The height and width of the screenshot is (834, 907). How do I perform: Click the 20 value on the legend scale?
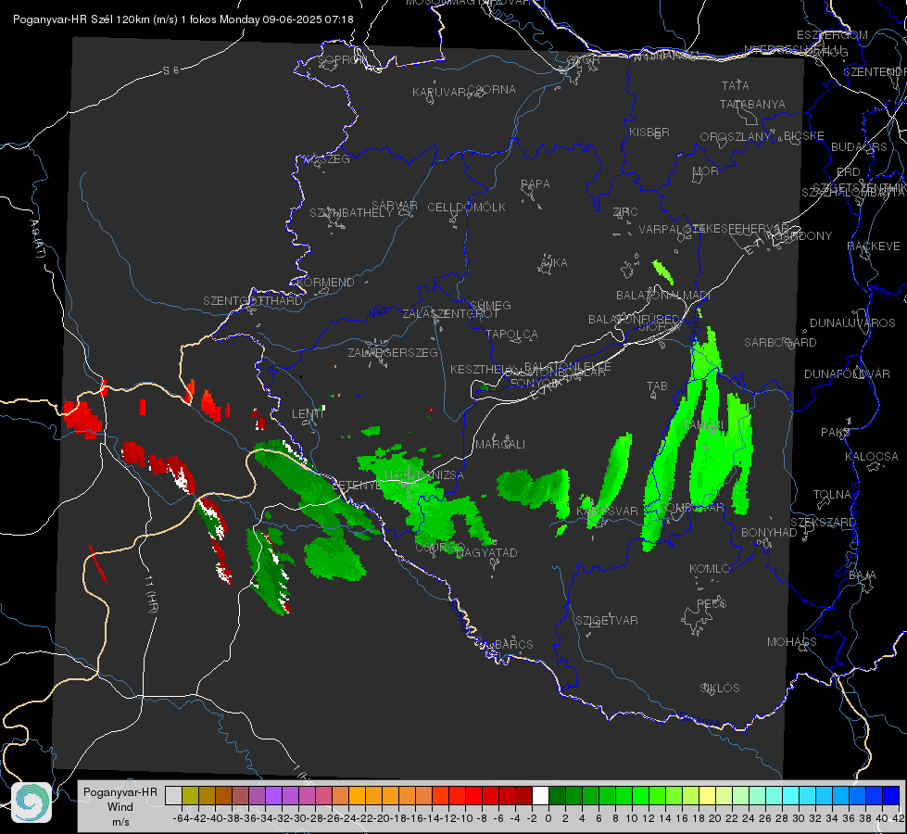[715, 818]
